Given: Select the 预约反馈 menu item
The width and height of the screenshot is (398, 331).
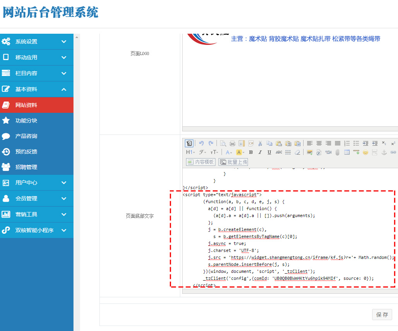Looking at the screenshot, I should point(37,152).
